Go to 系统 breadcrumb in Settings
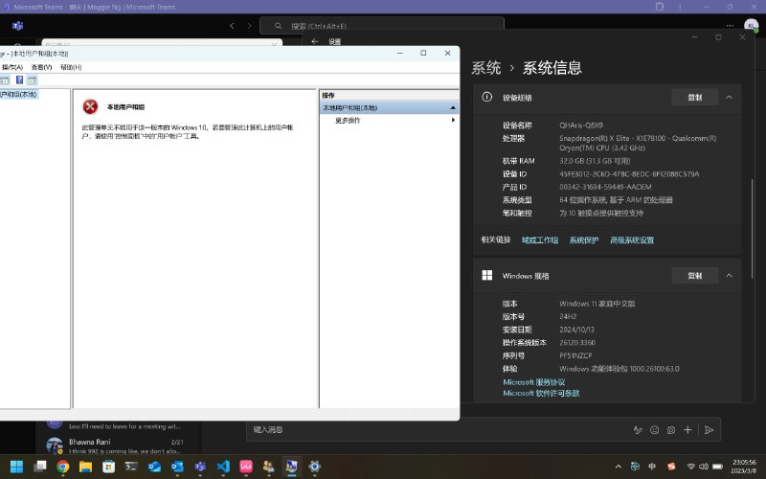Screen dimensions: 766x479 486,67
